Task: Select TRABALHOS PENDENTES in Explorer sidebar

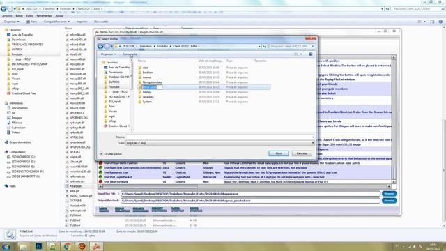Action: [x=27, y=45]
